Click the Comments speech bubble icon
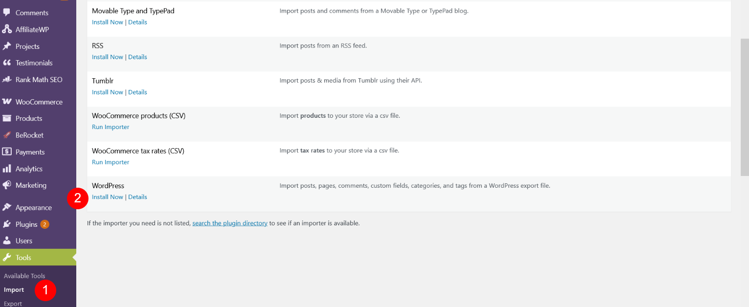 coord(7,12)
